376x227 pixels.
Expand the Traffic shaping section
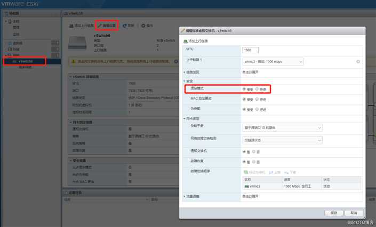(185, 196)
